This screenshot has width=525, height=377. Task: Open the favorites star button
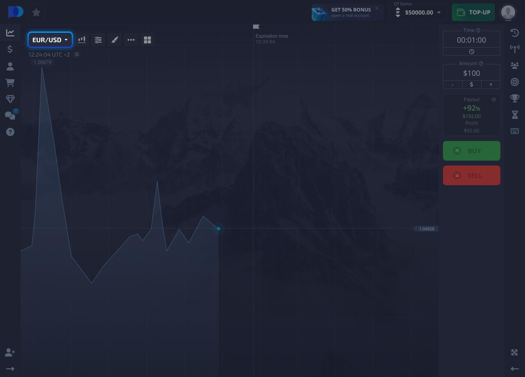(x=36, y=12)
